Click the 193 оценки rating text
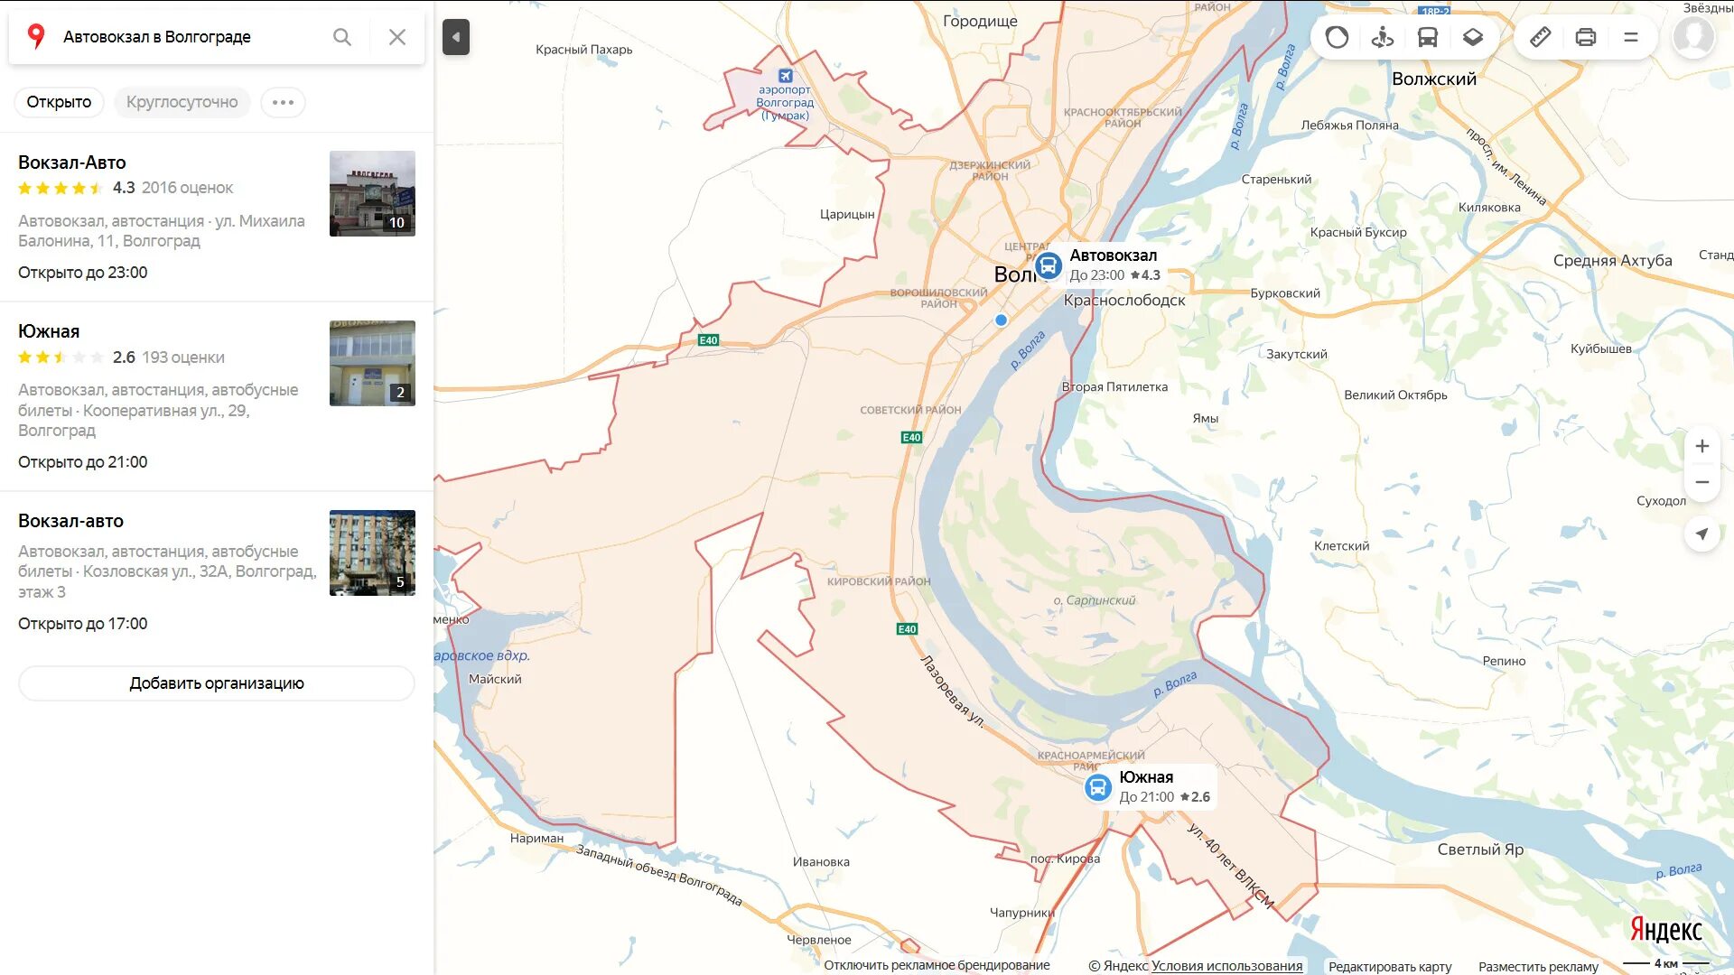Viewport: 1734px width, 975px height. tap(183, 357)
